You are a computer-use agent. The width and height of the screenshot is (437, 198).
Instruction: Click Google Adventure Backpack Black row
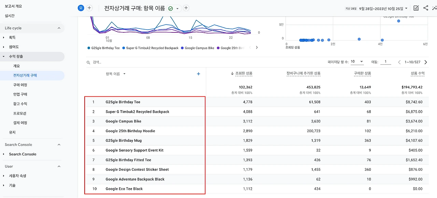click(x=135, y=179)
